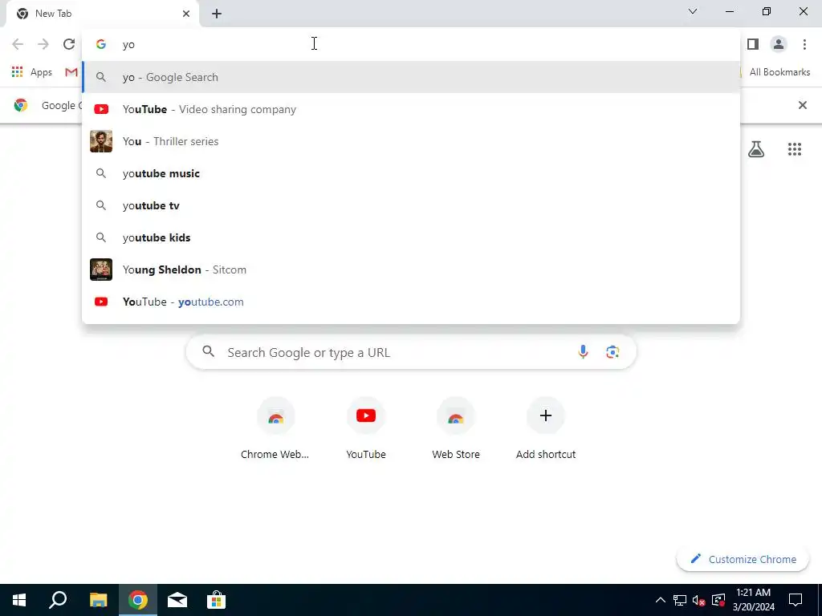Click the You series thumbnail image
822x616 pixels.
point(101,141)
